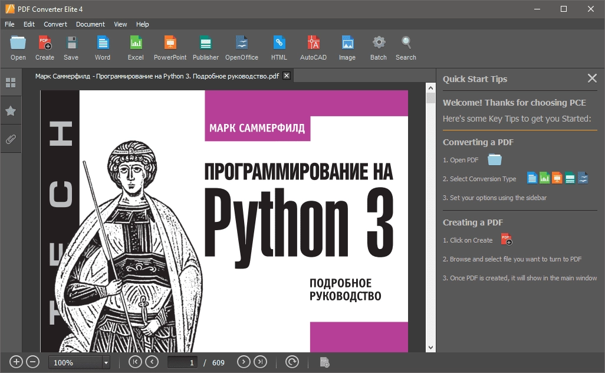
Task: Go to first page button
Action: click(x=135, y=362)
